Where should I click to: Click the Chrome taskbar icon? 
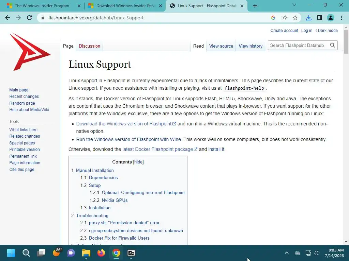[x=116, y=253]
